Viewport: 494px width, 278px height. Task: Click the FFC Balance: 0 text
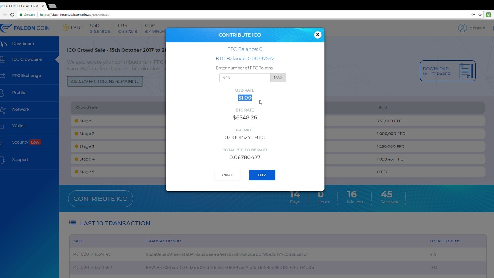245,49
